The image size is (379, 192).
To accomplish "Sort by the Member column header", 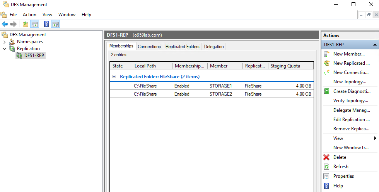I will (225, 66).
